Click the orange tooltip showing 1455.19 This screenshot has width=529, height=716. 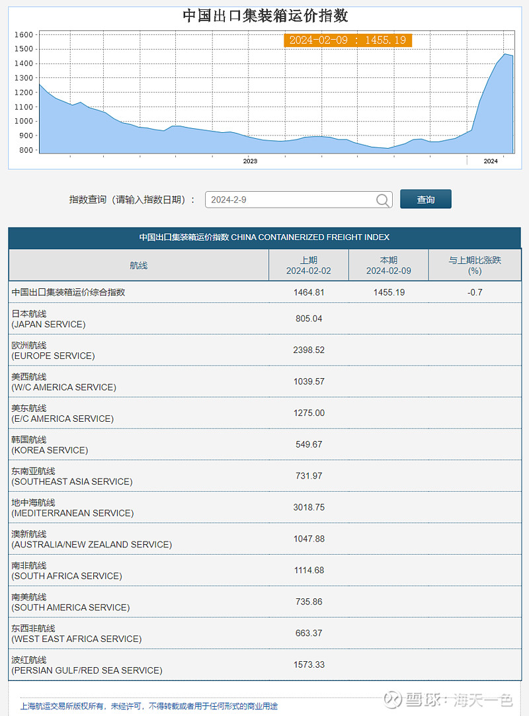(x=348, y=40)
